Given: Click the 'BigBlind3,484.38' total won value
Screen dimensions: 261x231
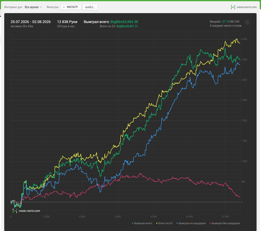Looking at the screenshot, I should [x=124, y=22].
